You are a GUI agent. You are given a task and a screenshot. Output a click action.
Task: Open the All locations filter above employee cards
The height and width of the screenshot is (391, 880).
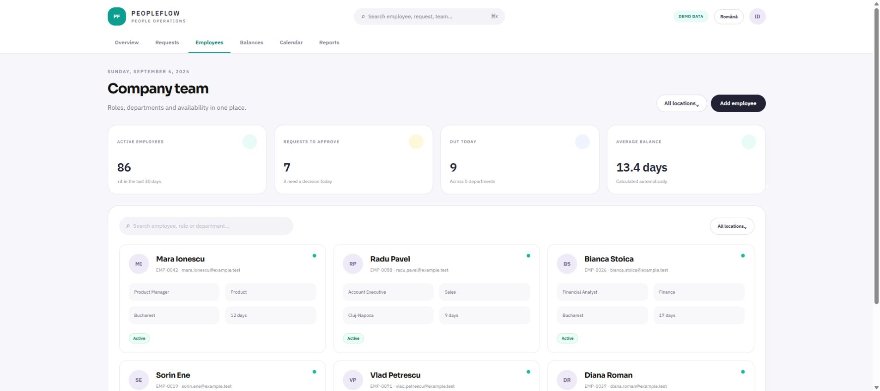[x=732, y=226]
